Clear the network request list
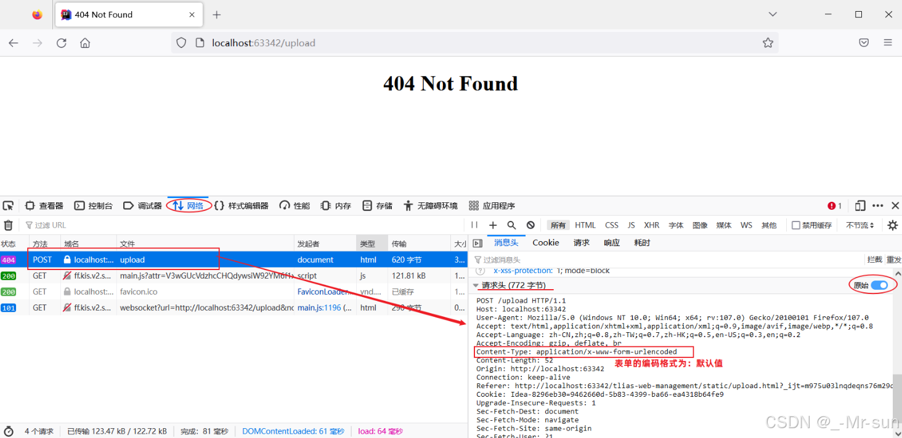 coord(9,225)
